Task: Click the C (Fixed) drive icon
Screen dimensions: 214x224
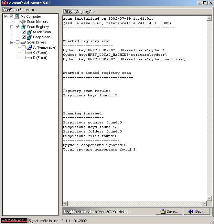Action: pos(29,53)
